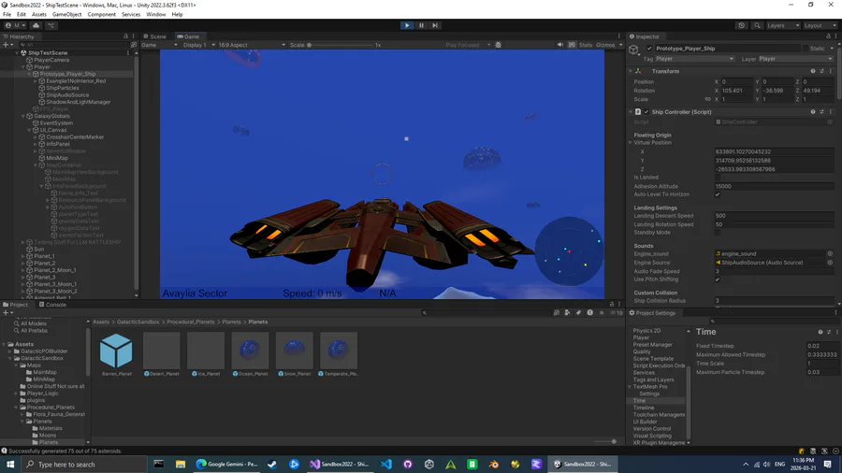This screenshot has width=842, height=473.
Task: Uncheck Use Pitch Shifting
Action: (718, 279)
